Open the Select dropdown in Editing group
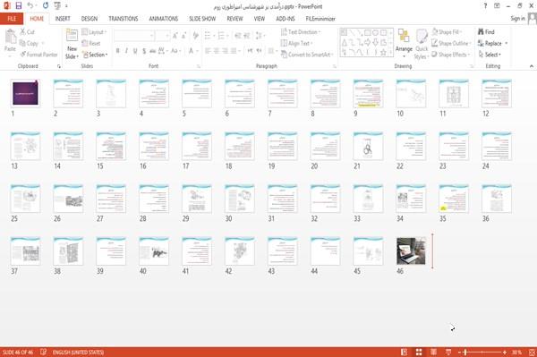 tap(490, 55)
